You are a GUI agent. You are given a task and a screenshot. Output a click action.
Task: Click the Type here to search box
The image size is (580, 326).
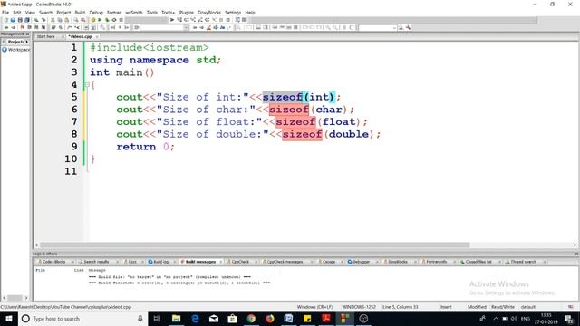[82, 318]
